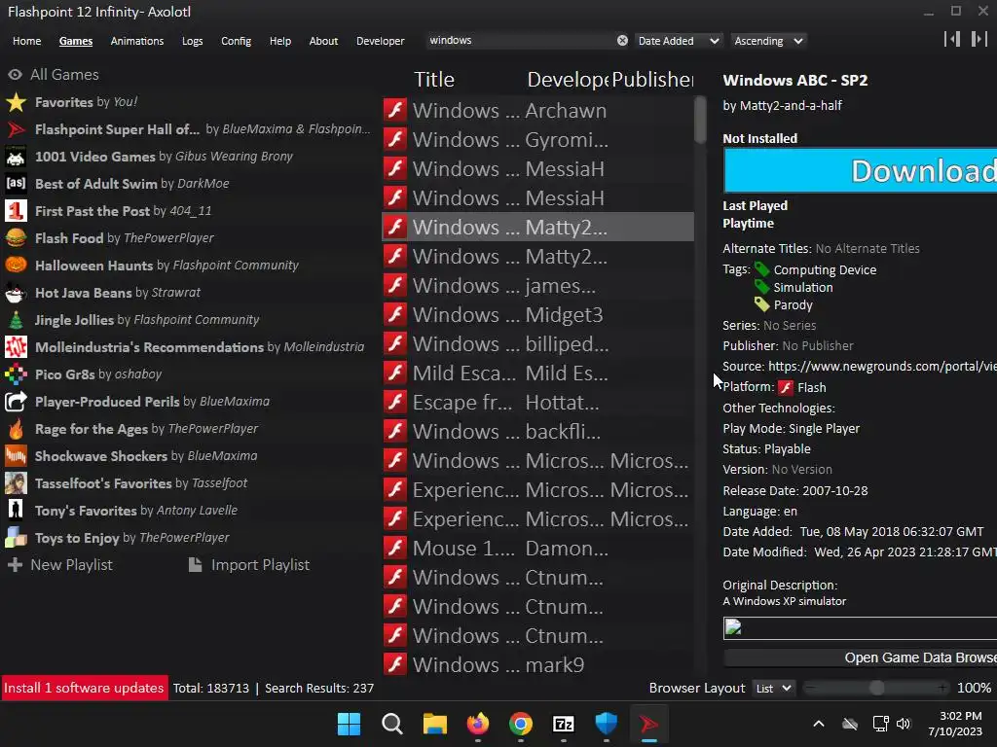Select the Toys to Enjoy playlist icon

pos(16,538)
